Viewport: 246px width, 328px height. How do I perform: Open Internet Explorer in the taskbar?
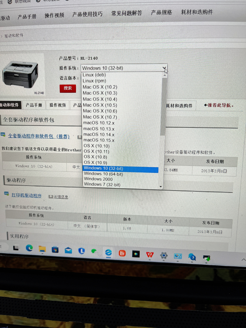(108, 253)
